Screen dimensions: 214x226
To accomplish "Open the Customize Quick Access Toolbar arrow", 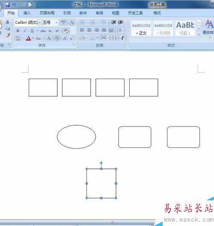I will 39,5.
